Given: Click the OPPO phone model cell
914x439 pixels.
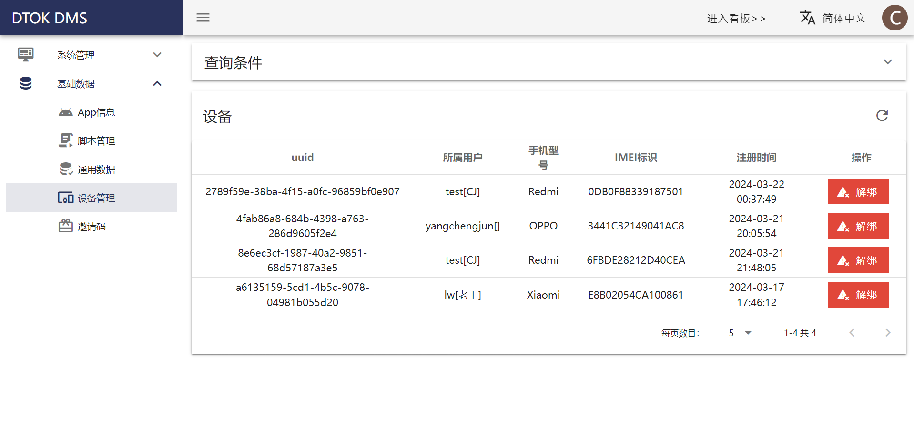Looking at the screenshot, I should coord(543,226).
